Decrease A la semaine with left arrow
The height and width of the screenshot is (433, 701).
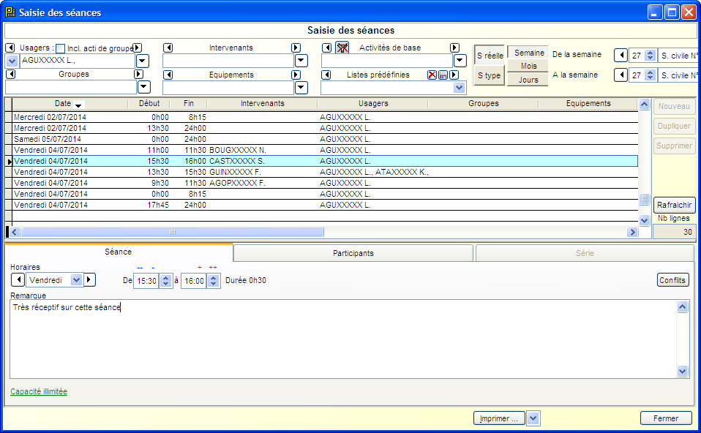point(621,75)
